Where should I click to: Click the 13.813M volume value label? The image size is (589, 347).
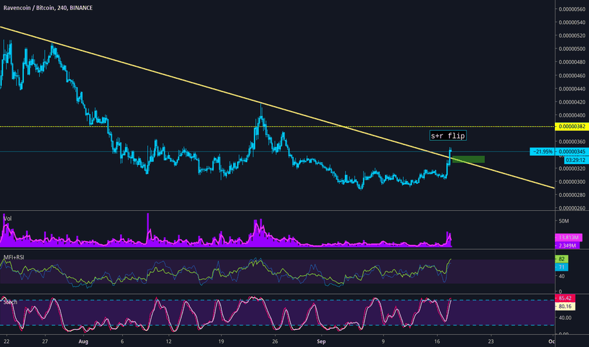tap(568, 237)
